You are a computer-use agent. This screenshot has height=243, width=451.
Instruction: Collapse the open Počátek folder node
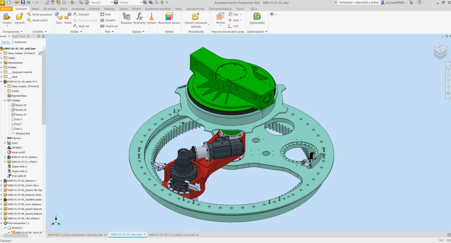[x=5, y=100]
